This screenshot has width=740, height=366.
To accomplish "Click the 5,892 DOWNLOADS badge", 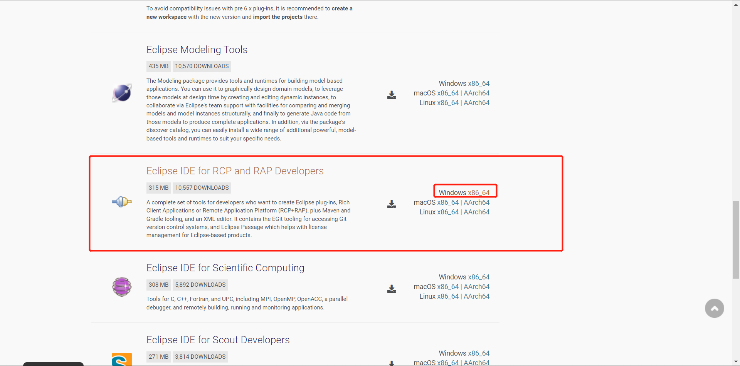I will tap(200, 285).
